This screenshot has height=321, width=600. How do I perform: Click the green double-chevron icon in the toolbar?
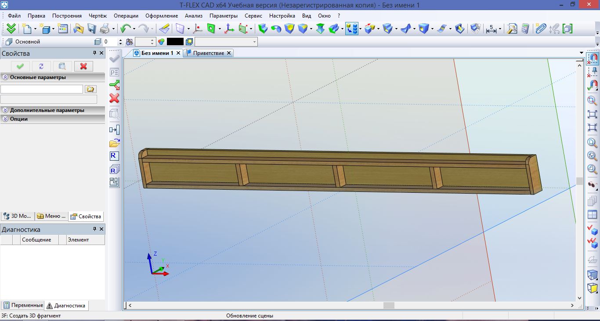pos(11,29)
